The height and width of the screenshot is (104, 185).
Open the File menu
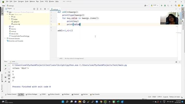[x=7, y=1]
